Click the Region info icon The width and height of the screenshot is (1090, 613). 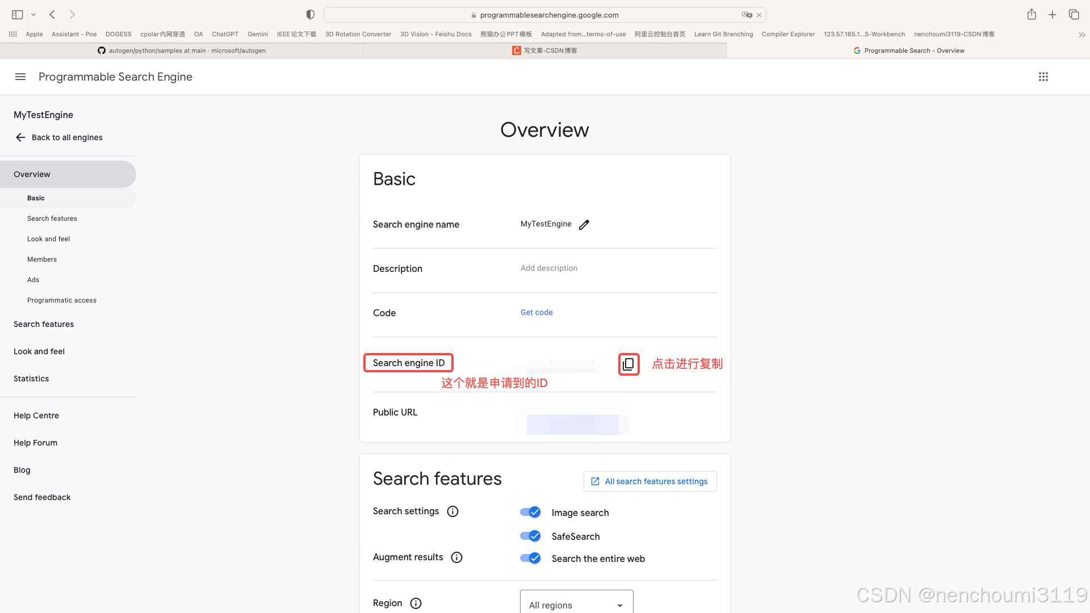click(x=416, y=603)
